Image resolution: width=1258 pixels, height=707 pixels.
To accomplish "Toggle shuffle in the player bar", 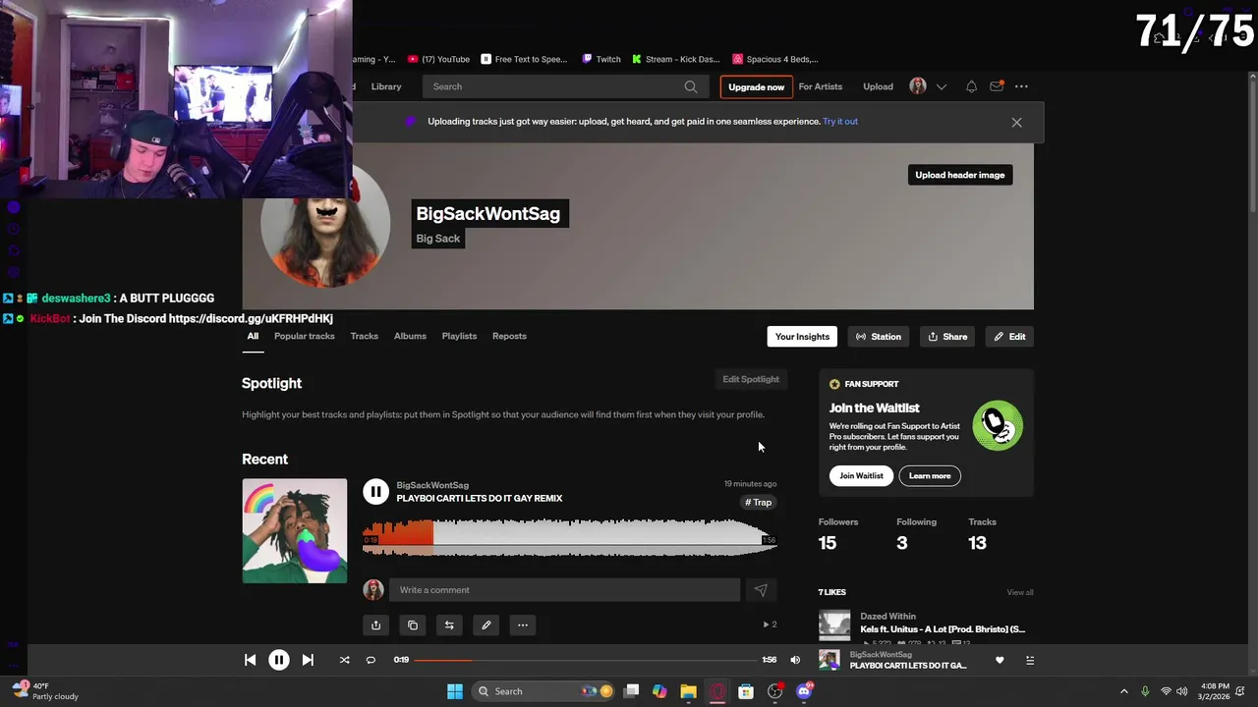I will pyautogui.click(x=344, y=660).
